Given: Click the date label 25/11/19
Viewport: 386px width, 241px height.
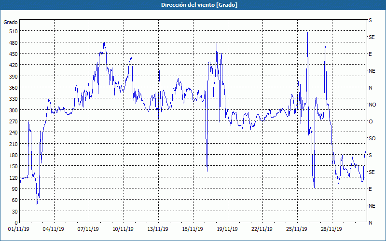Looking at the screenshot, I should point(297,229).
